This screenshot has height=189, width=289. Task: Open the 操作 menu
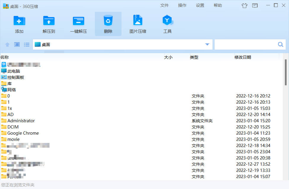[182, 6]
